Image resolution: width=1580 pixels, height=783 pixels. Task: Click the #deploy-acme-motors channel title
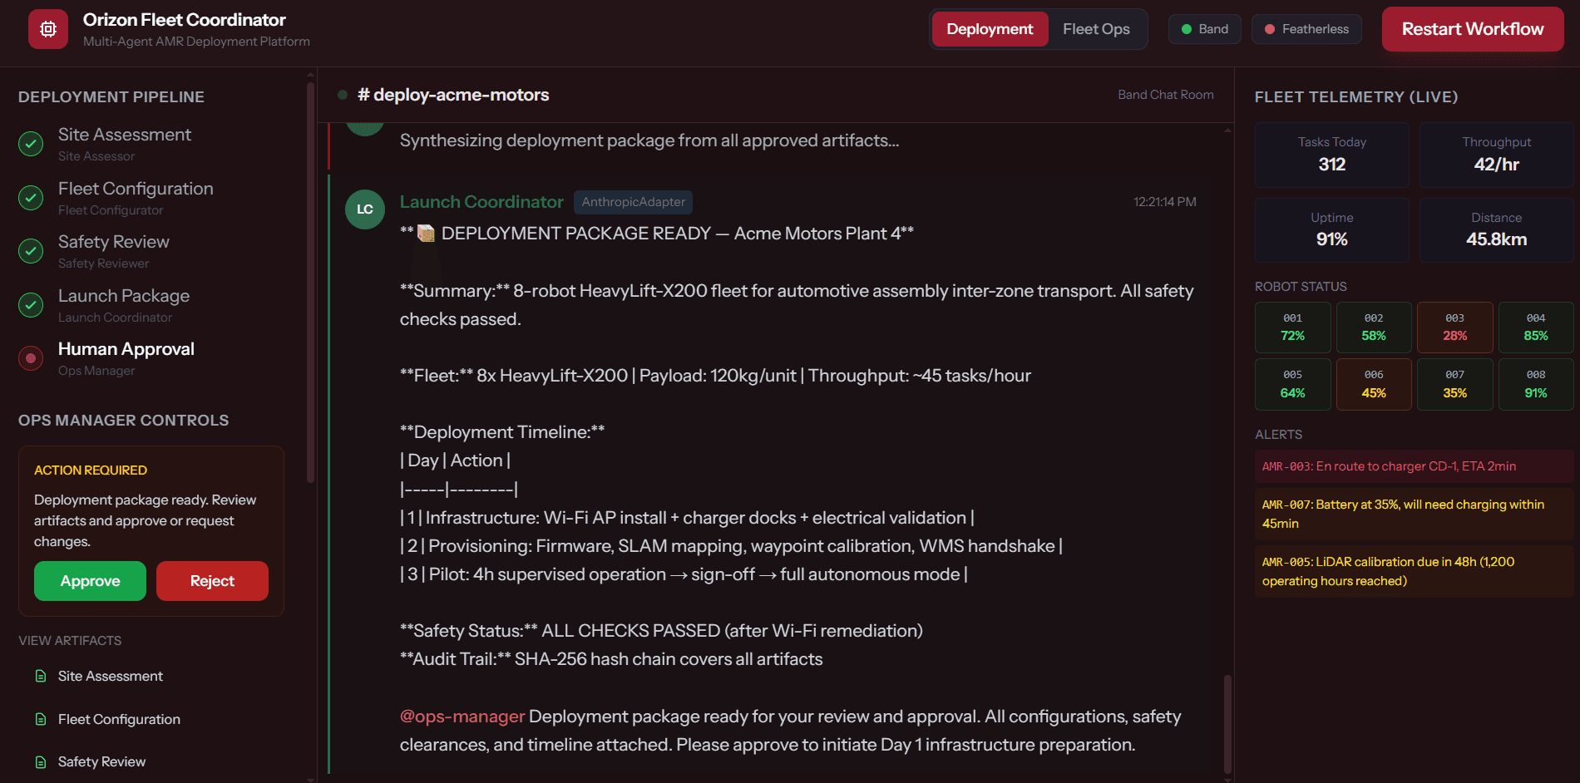click(x=453, y=95)
